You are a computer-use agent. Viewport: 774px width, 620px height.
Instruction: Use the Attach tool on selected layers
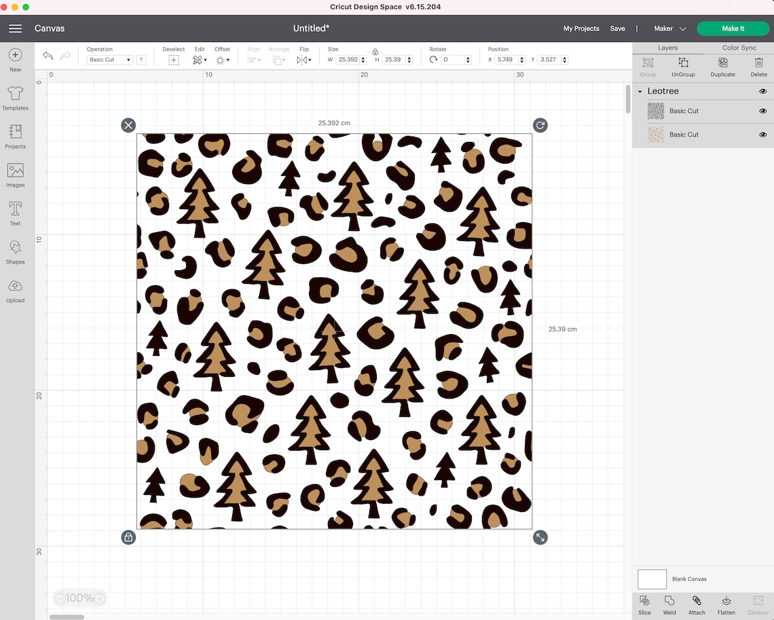point(696,602)
